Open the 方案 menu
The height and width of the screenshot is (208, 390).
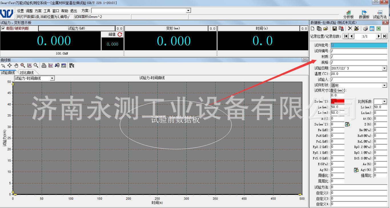(38, 11)
